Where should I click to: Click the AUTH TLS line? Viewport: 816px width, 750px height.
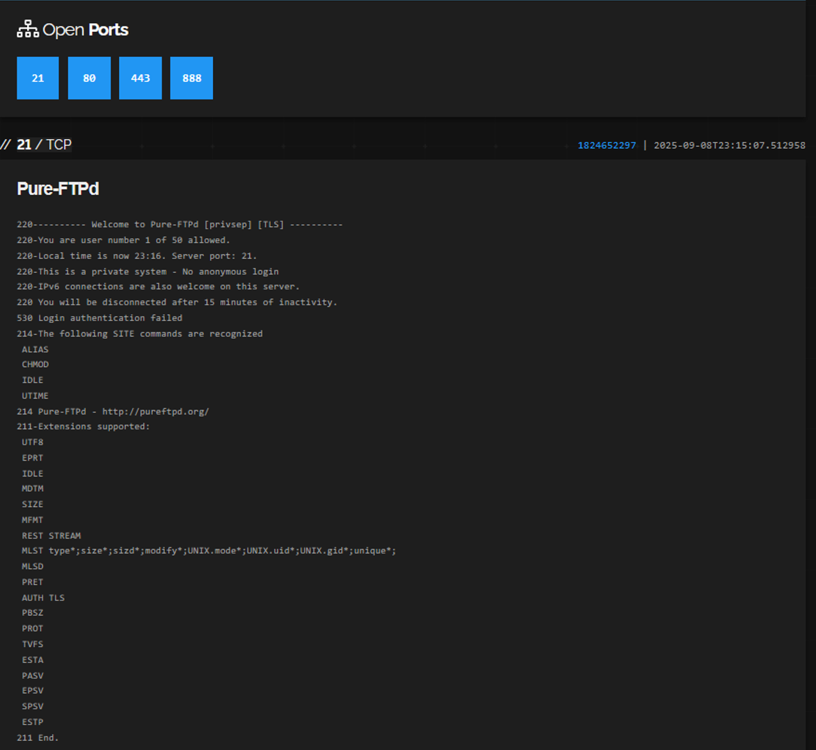pos(43,598)
